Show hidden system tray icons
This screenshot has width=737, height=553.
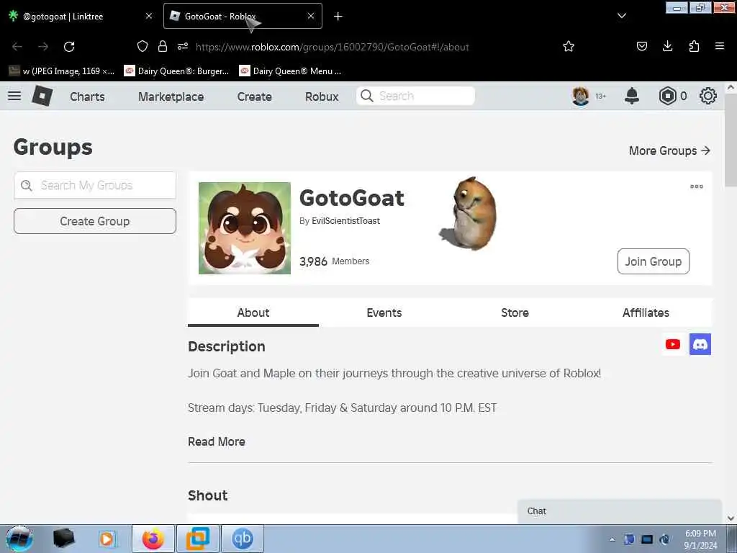(612, 539)
